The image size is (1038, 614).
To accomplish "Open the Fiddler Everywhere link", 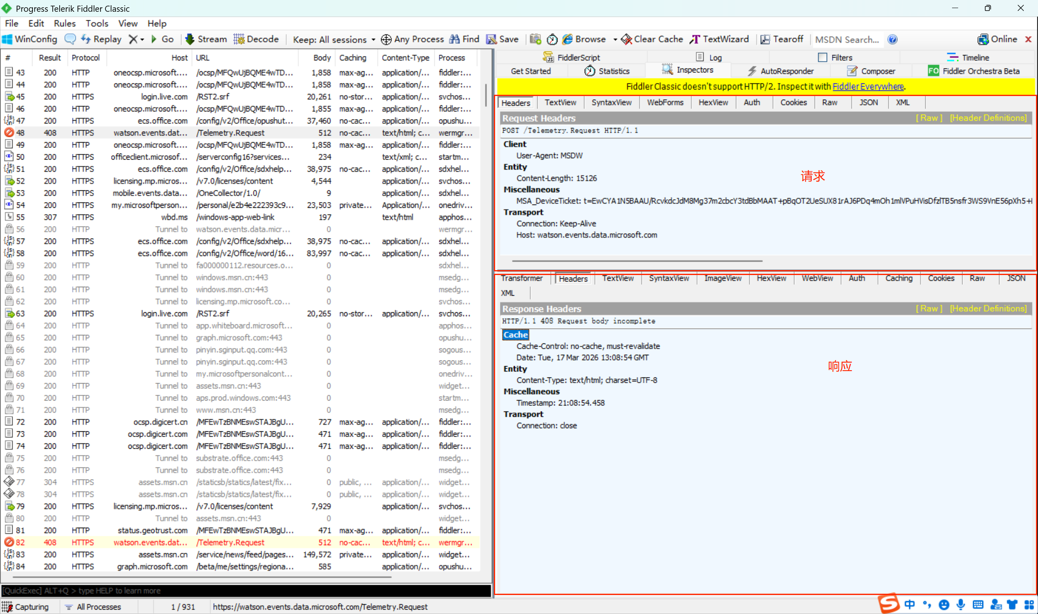I will 868,87.
